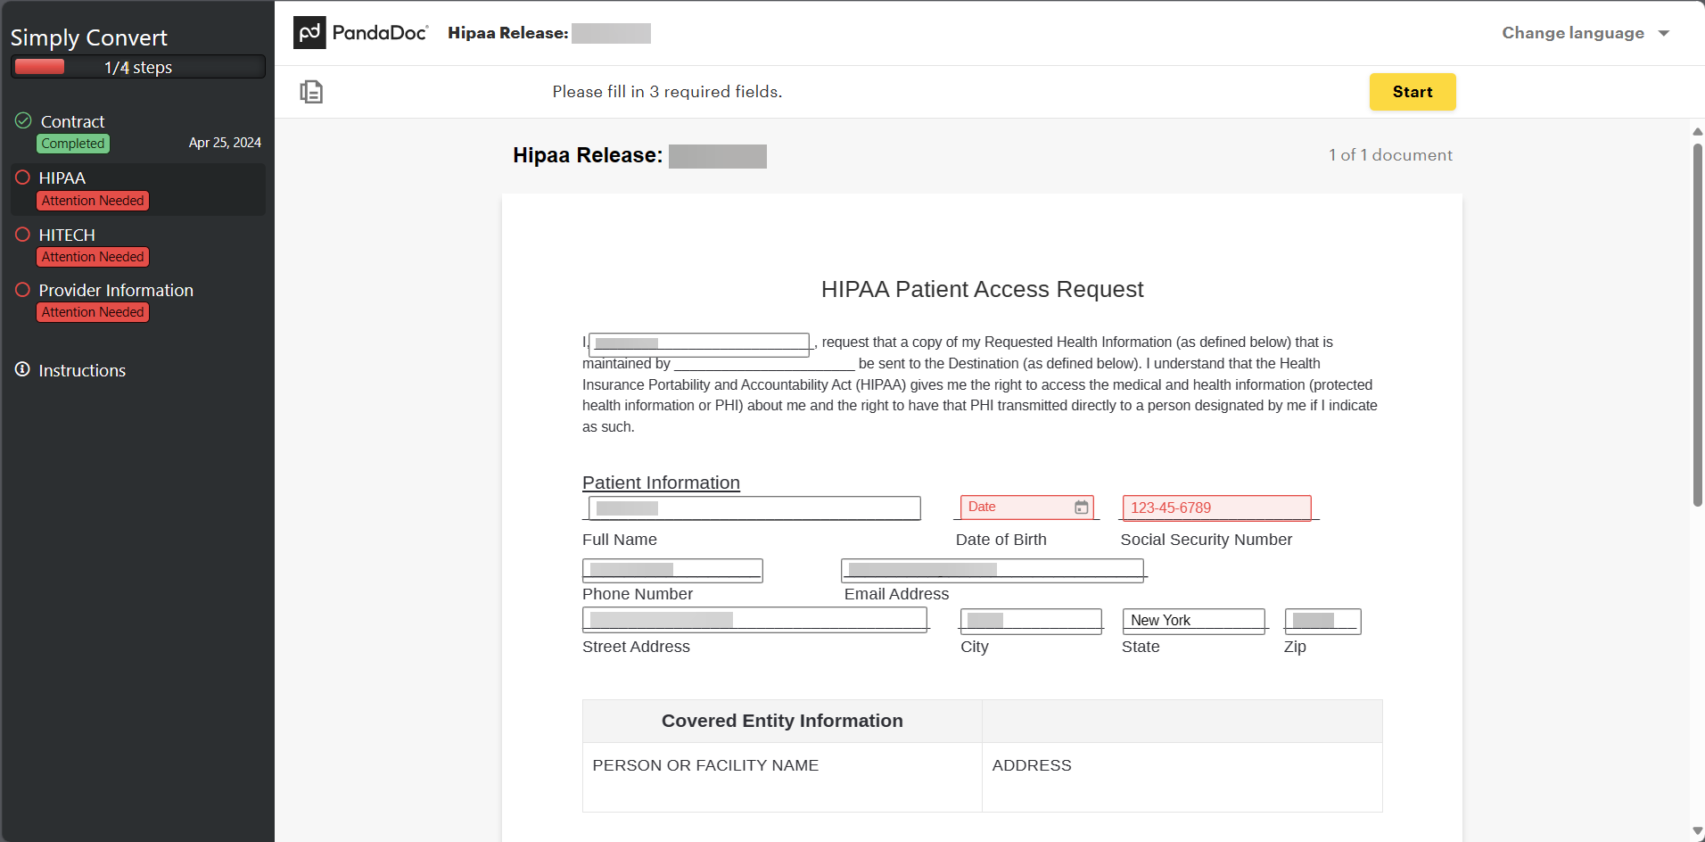Open the HIPAA step in sidebar
Viewport: 1705px width, 842px height.
[x=62, y=178]
